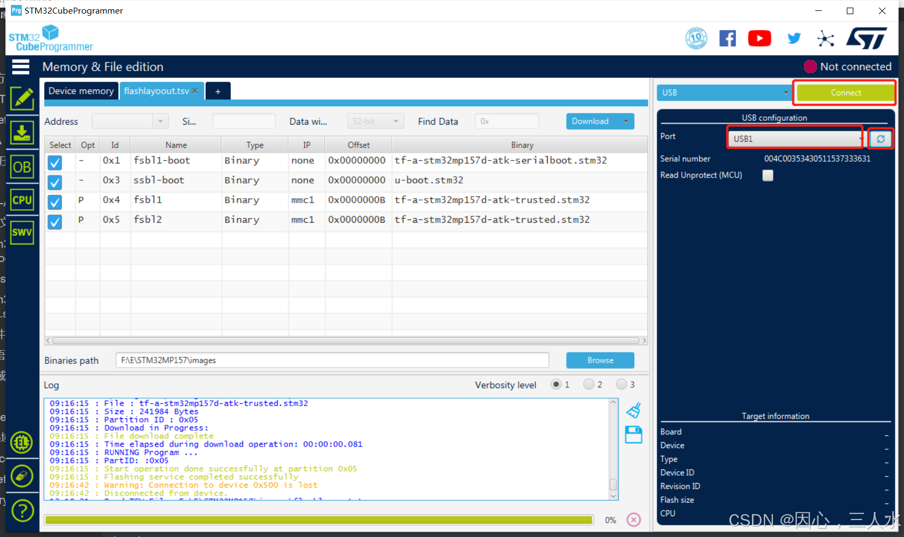Open the USB interface dropdown
This screenshot has height=537, width=904.
point(724,93)
